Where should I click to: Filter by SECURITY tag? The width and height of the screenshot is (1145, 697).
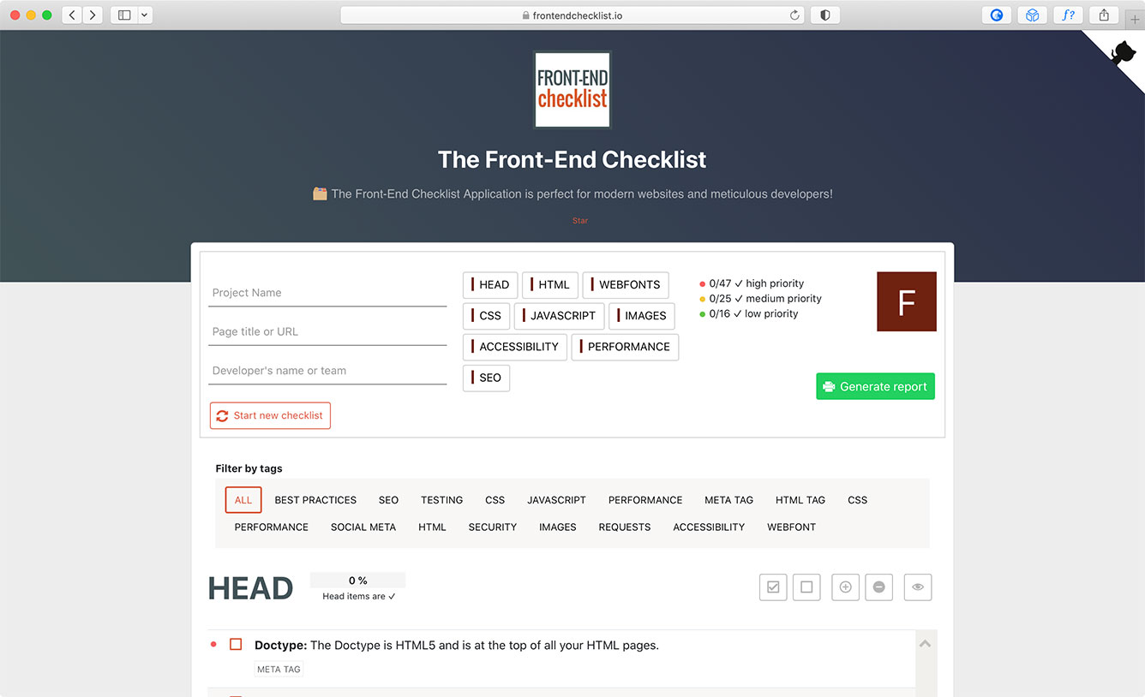tap(493, 527)
